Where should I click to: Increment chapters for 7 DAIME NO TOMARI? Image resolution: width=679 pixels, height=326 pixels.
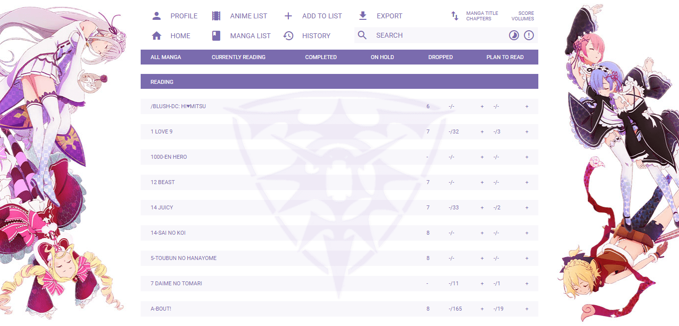pos(482,283)
